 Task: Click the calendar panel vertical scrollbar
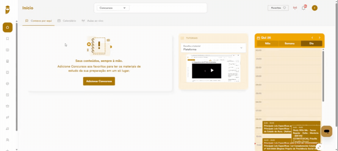pos(323,76)
